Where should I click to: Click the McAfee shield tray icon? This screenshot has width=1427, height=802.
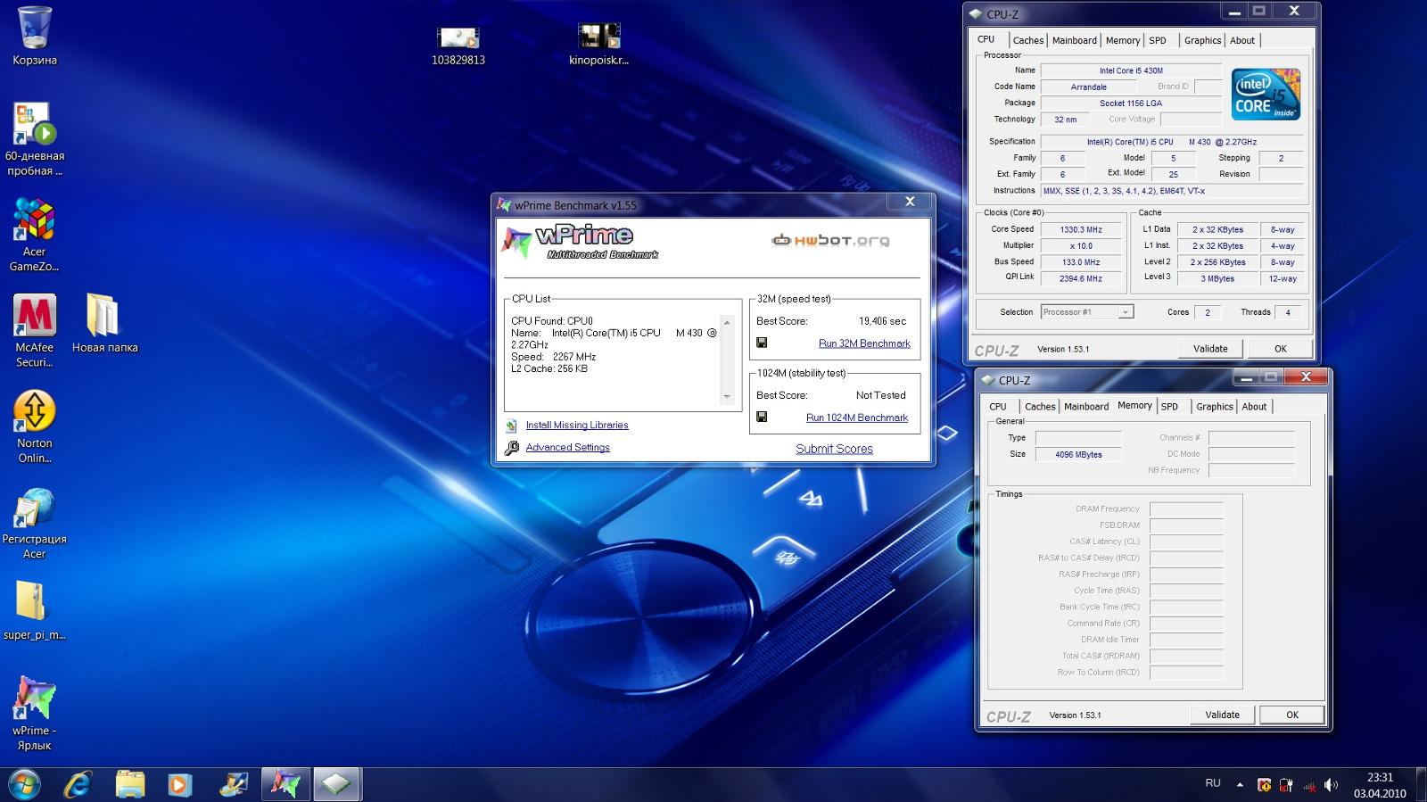(1264, 785)
